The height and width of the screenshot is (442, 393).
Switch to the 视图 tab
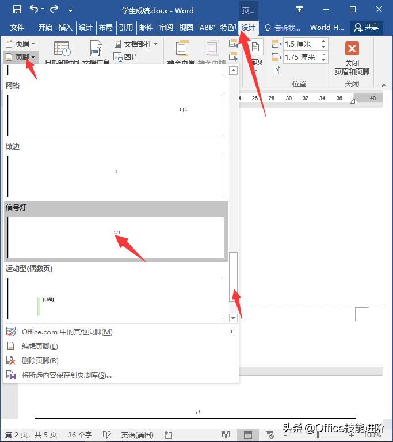[186, 28]
